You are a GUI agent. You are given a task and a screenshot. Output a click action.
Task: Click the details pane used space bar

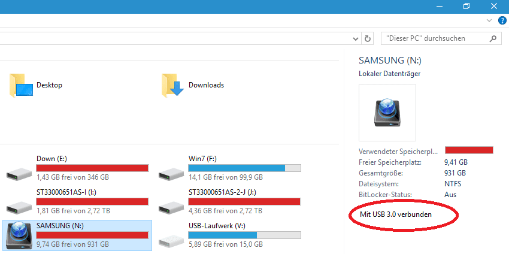pos(469,150)
